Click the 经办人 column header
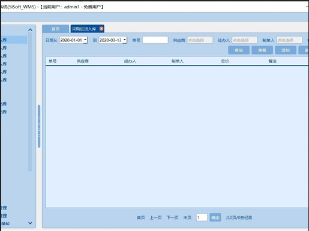The height and width of the screenshot is (231, 309). pyautogui.click(x=130, y=61)
